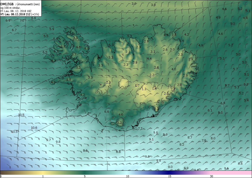The height and width of the screenshot is (178, 252).
Task: Click the 7.7 value label
Action: pyautogui.click(x=140, y=128)
